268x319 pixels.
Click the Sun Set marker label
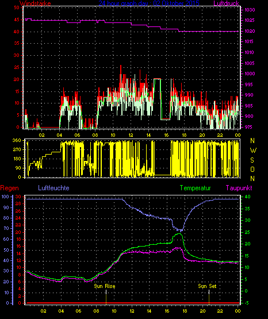click(x=207, y=286)
